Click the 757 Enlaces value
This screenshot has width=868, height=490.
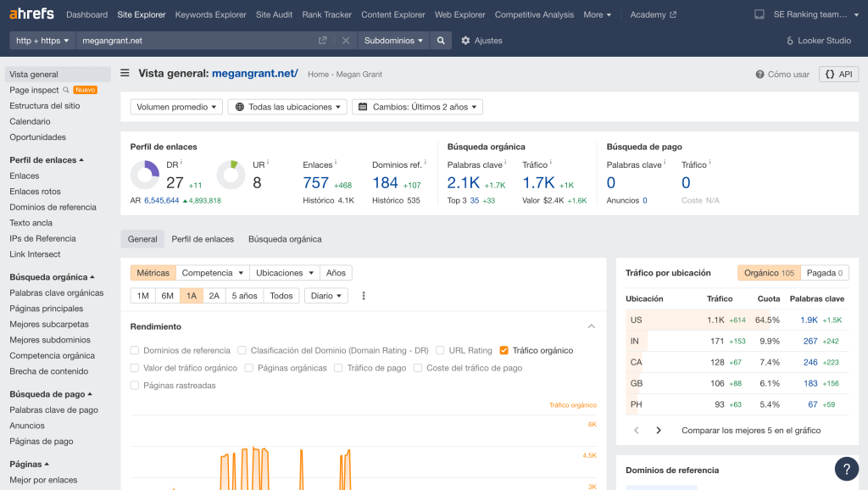pos(315,183)
